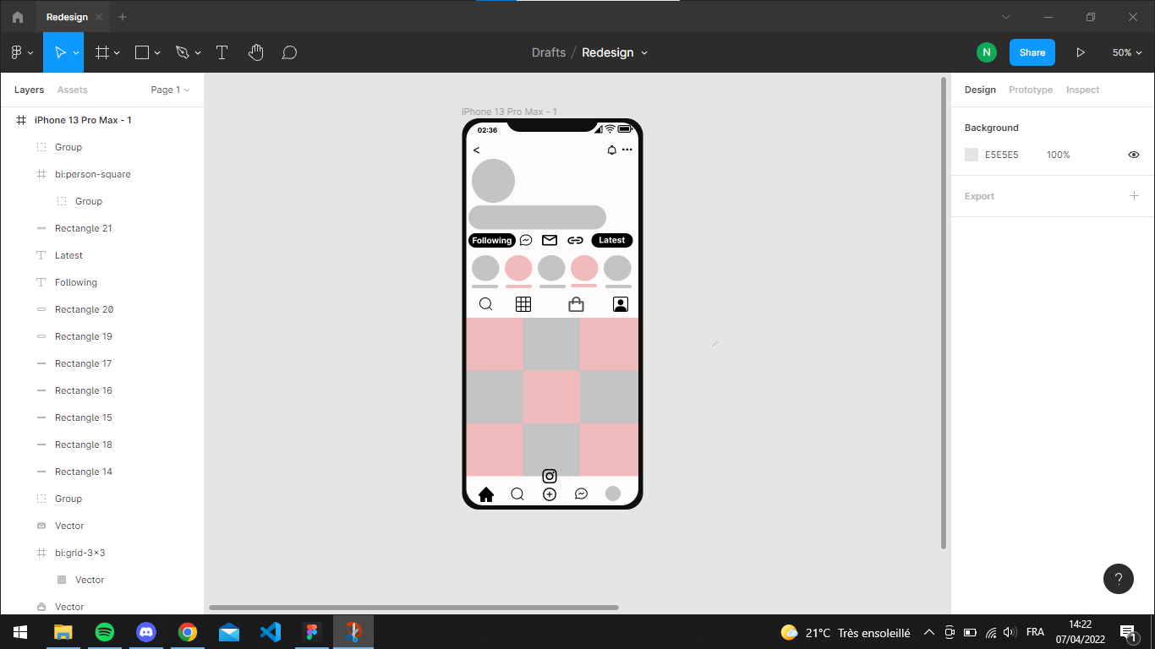The image size is (1155, 649).
Task: Open Drafts from the breadcrumb
Action: pos(548,52)
